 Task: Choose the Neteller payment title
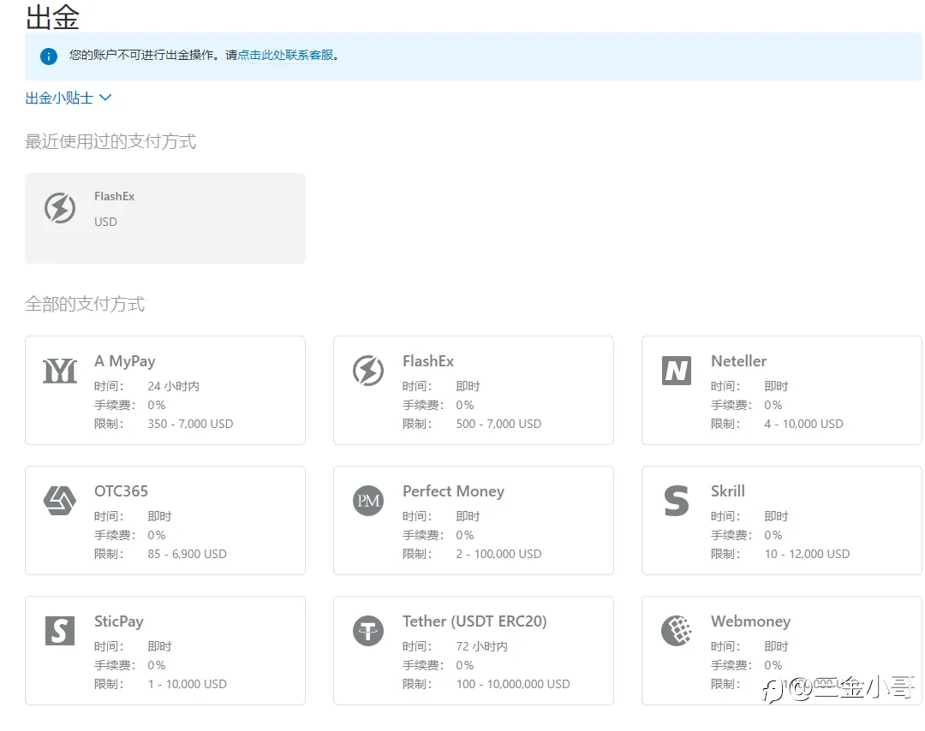tap(738, 360)
